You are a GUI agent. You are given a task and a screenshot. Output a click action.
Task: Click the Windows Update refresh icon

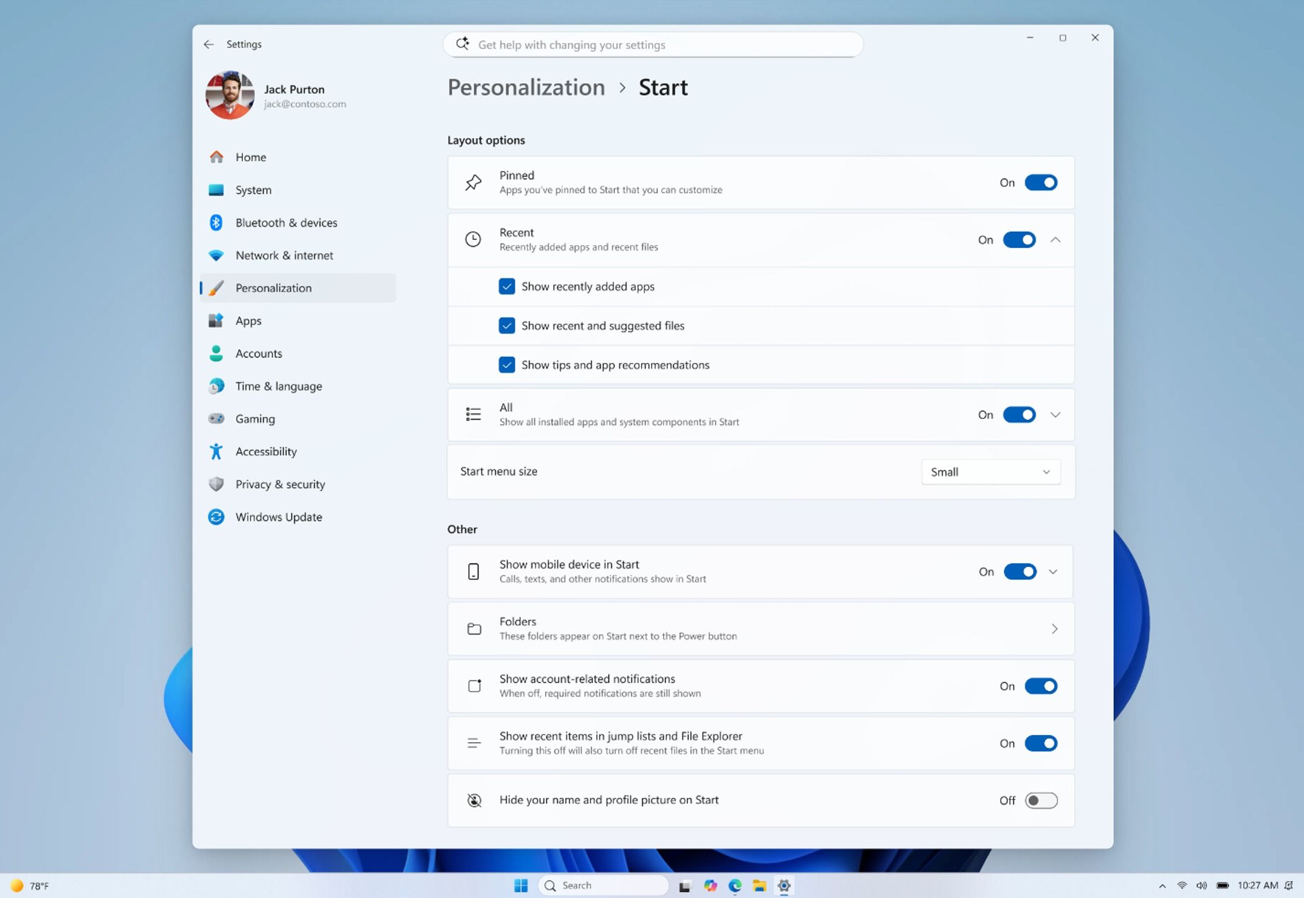click(x=216, y=517)
